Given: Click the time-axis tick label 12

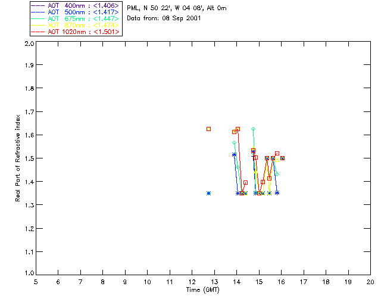Looking at the screenshot, I should 192,282.
